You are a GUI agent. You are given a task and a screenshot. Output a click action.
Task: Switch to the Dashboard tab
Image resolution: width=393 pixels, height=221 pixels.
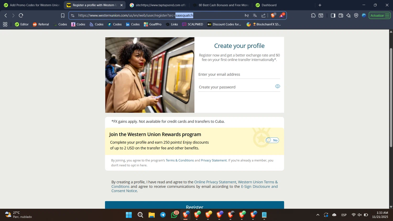pos(283,5)
